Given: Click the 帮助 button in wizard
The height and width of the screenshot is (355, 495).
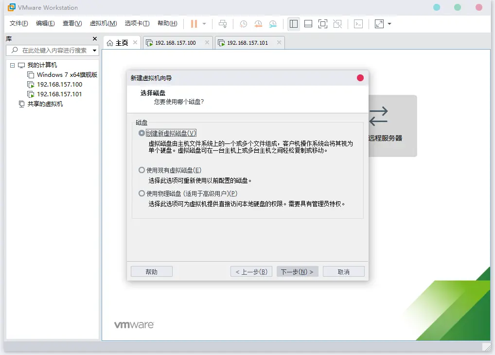Looking at the screenshot, I should (x=152, y=272).
